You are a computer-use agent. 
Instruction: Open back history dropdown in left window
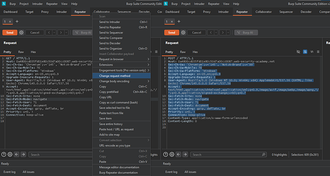(x=54, y=33)
